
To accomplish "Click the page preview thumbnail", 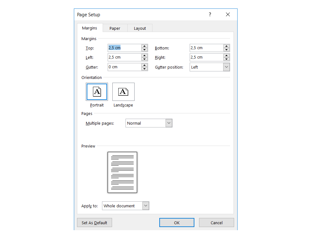I will (122, 172).
